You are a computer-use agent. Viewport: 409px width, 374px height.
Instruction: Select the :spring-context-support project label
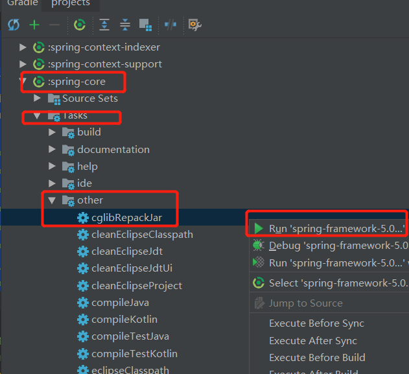[105, 64]
